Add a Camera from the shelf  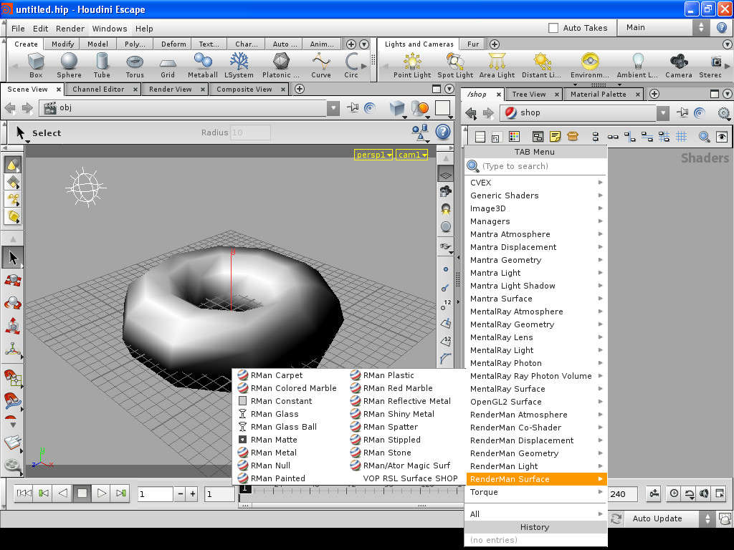tap(679, 65)
